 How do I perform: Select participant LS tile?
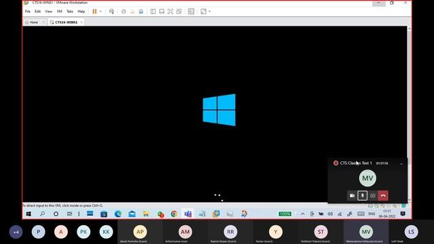(x=412, y=232)
